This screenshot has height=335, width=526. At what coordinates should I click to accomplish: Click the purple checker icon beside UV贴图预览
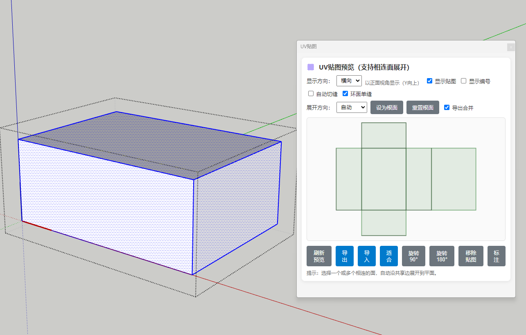(x=311, y=67)
